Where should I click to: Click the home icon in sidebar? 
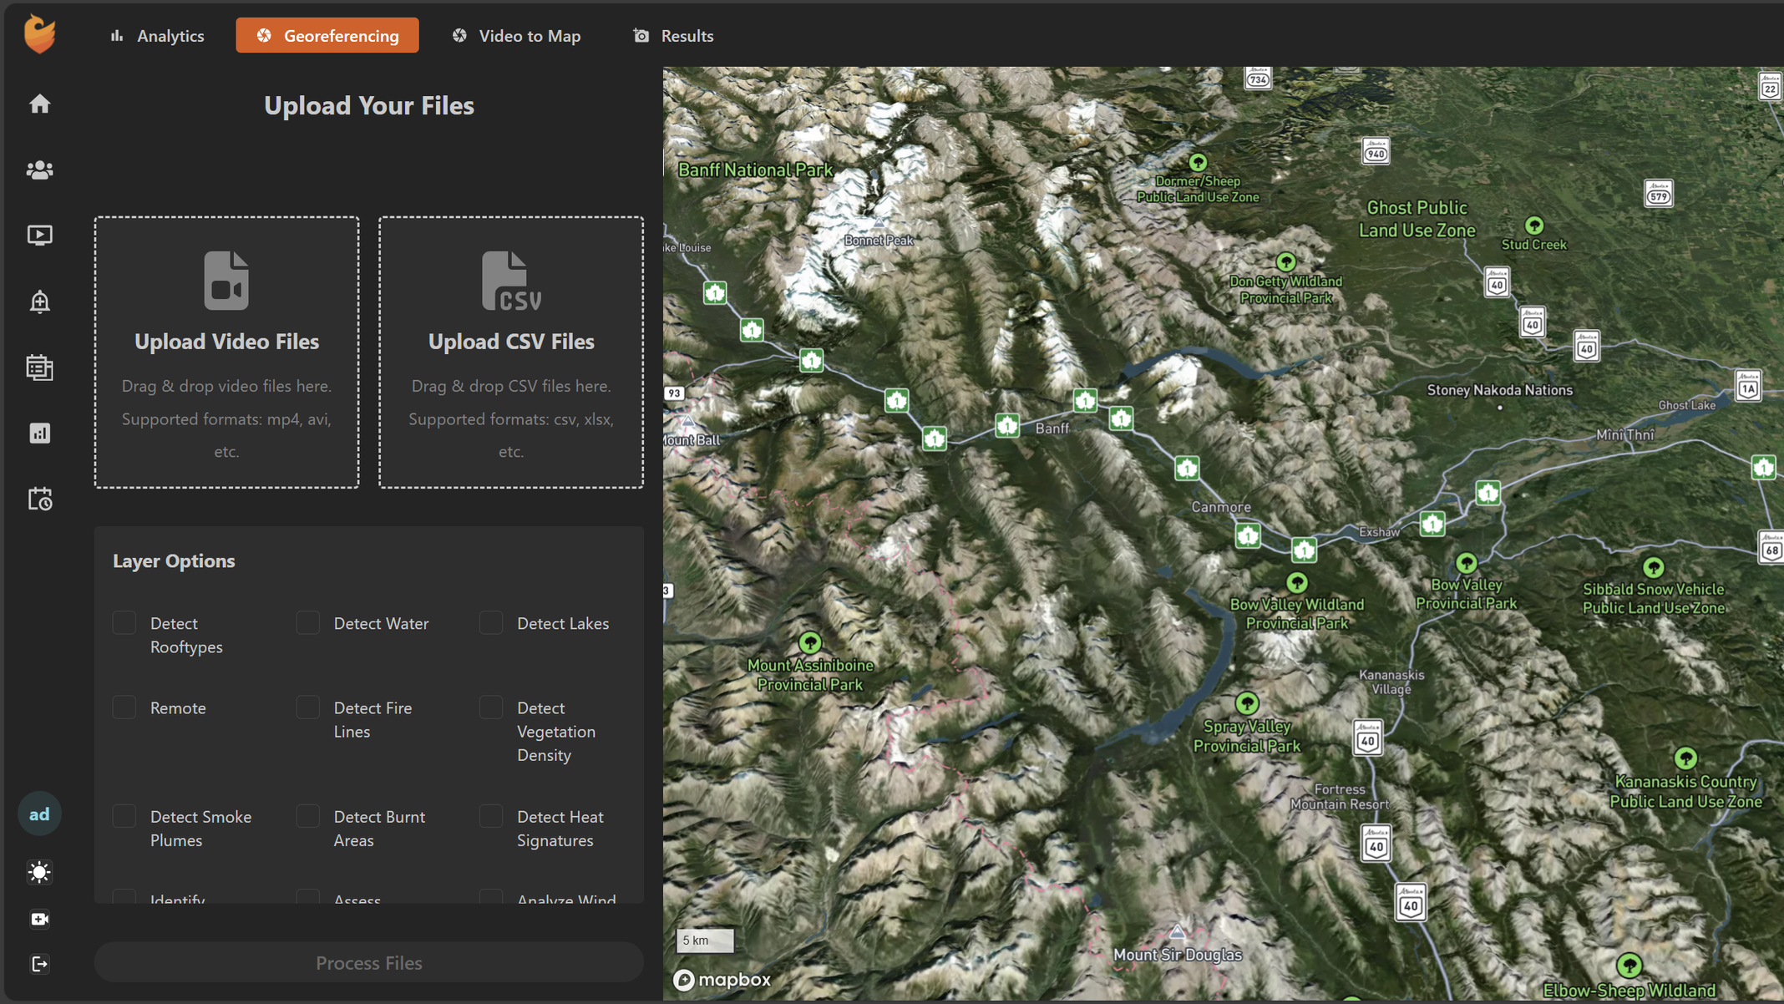(39, 104)
